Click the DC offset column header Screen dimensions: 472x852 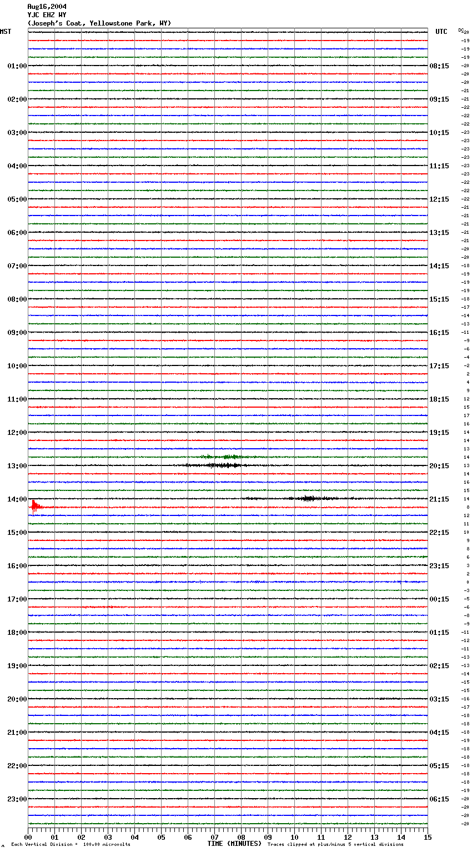(x=461, y=31)
